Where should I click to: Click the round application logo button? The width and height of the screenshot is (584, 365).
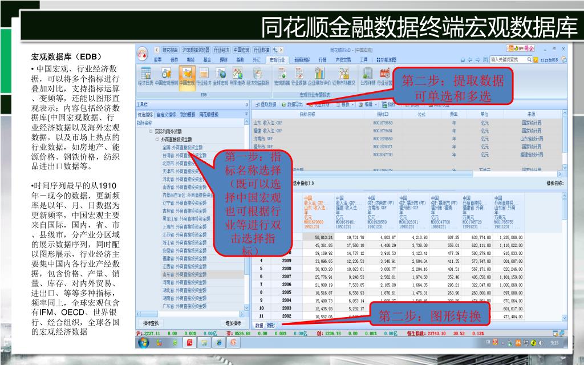(143, 54)
